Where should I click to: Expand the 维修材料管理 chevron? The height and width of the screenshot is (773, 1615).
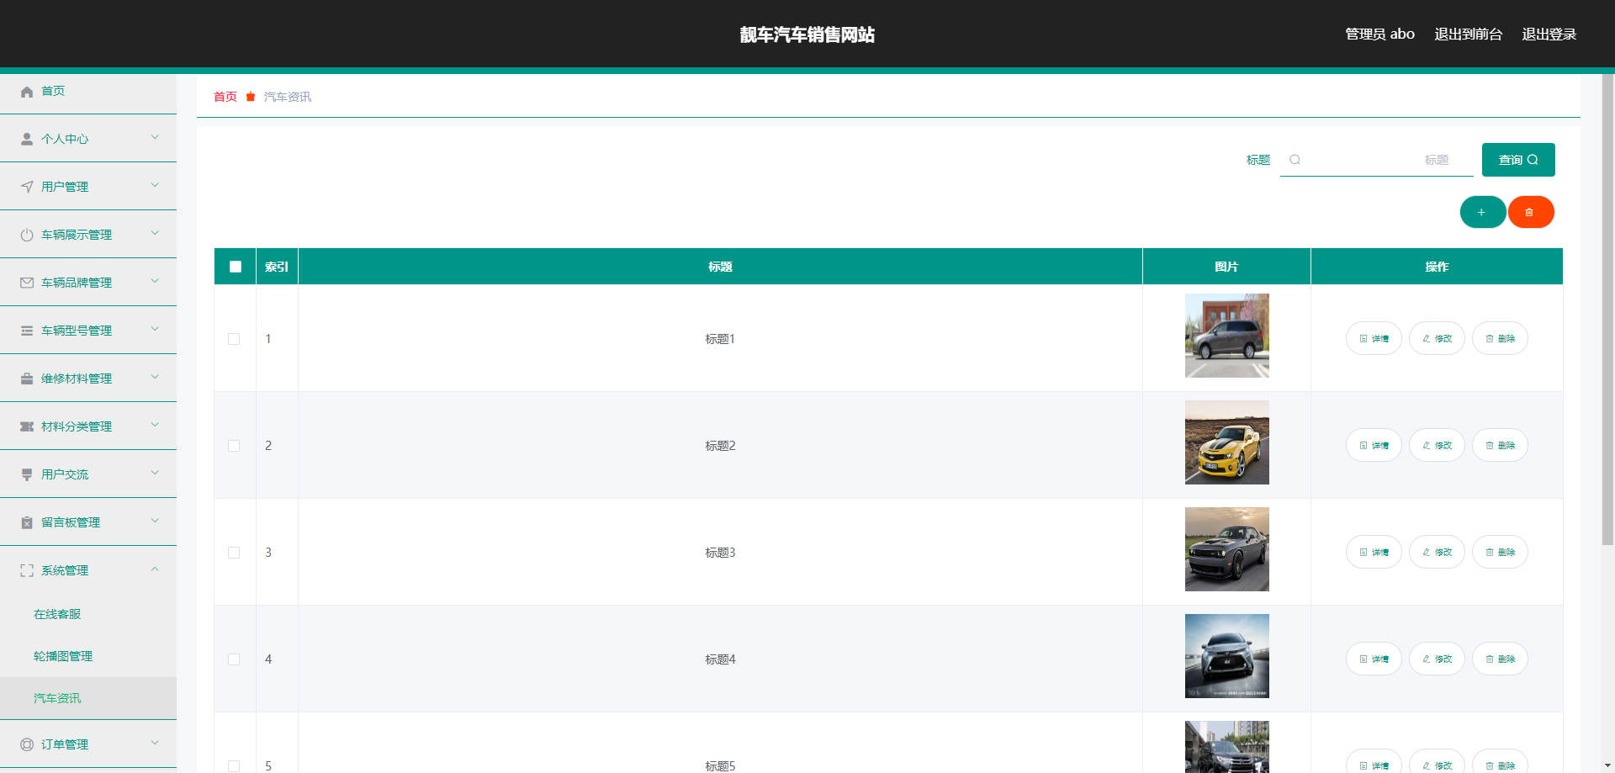click(x=155, y=377)
